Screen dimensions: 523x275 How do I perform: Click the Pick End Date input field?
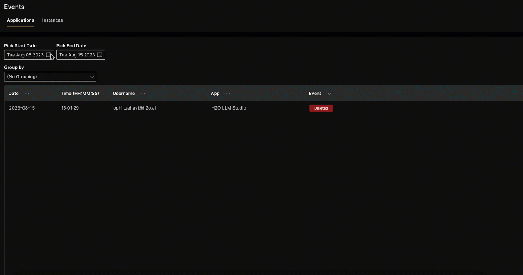77,55
